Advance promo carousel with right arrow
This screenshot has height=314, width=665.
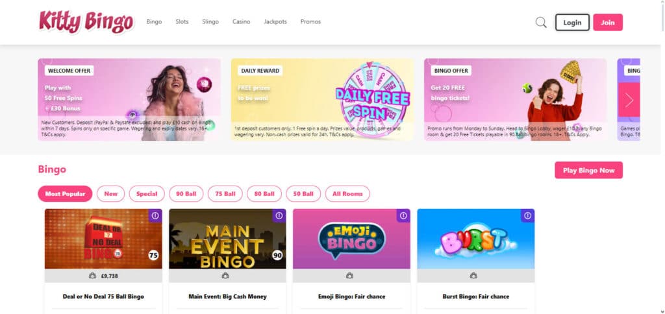[x=629, y=100]
